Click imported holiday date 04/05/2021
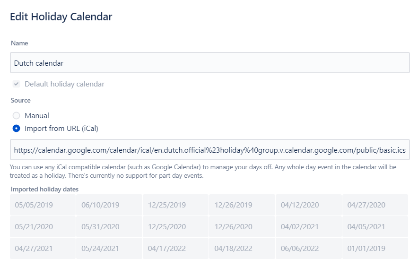This screenshot has width=418, height=259. (x=366, y=227)
